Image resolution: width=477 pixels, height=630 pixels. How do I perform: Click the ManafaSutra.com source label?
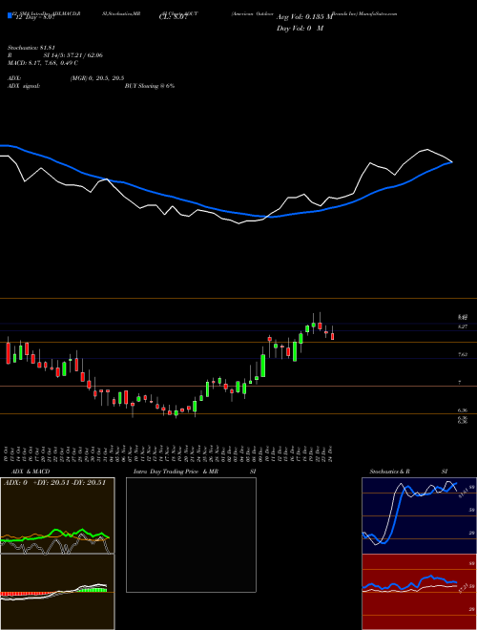pyautogui.click(x=378, y=13)
